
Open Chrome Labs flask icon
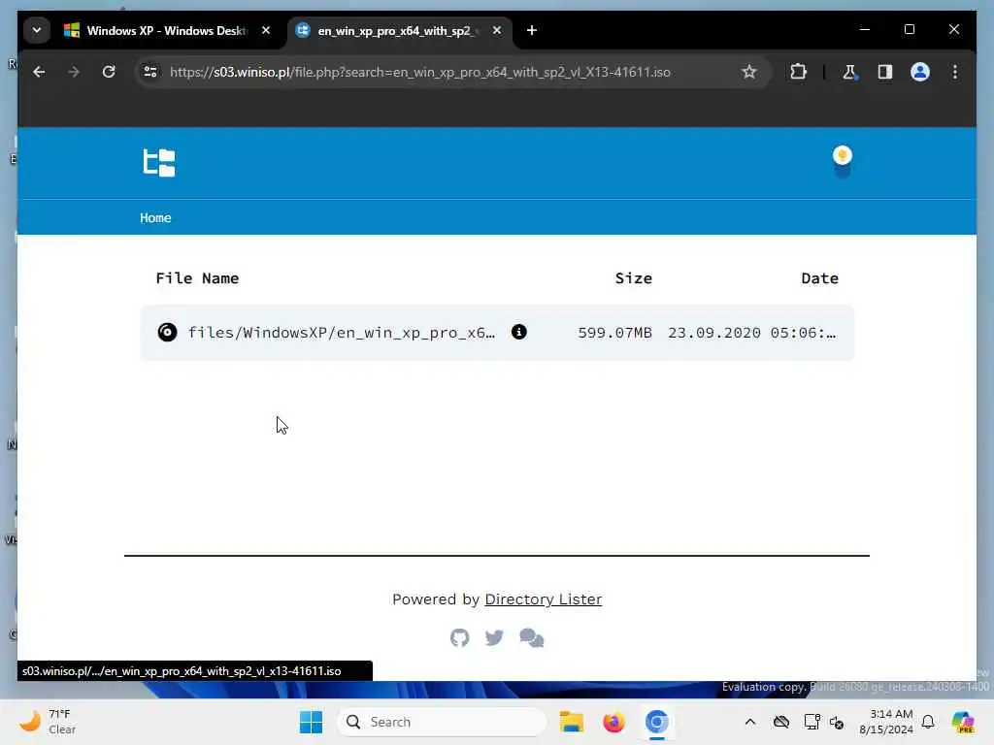tap(849, 72)
